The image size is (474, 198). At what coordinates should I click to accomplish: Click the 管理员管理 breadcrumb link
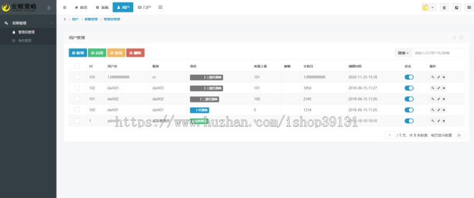112,19
